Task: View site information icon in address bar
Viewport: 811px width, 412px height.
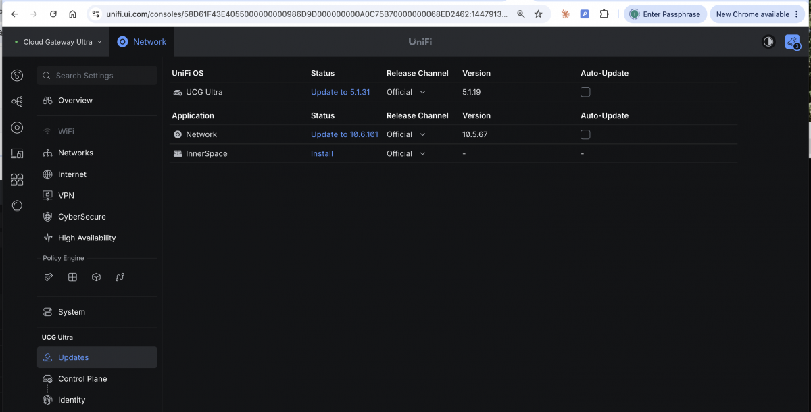Action: [95, 14]
